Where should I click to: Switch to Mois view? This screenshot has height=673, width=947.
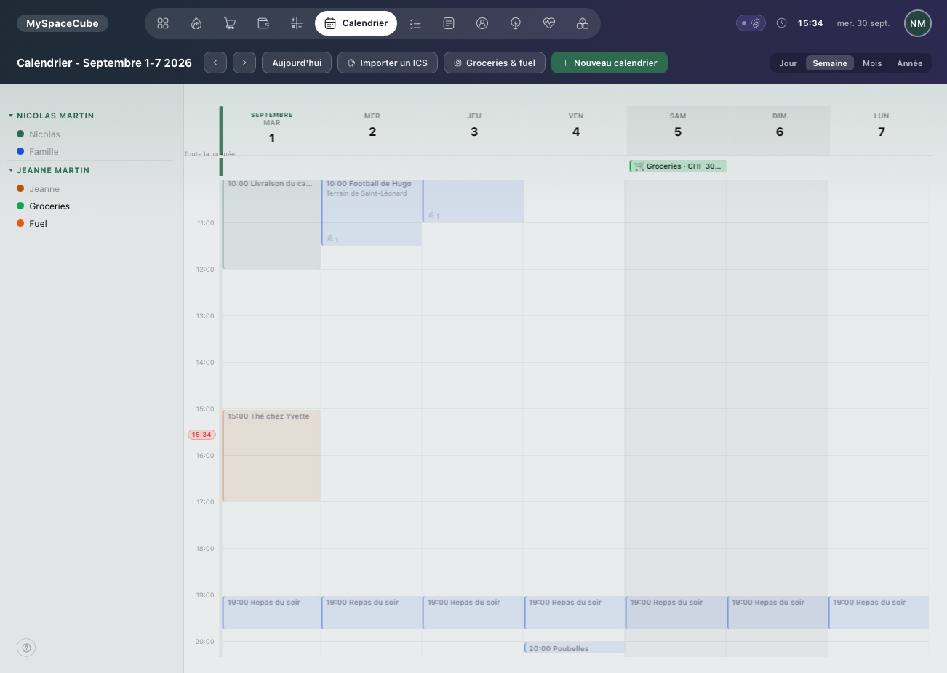(x=872, y=63)
